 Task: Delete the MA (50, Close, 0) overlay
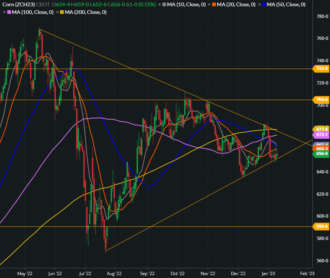pyautogui.click(x=259, y=5)
